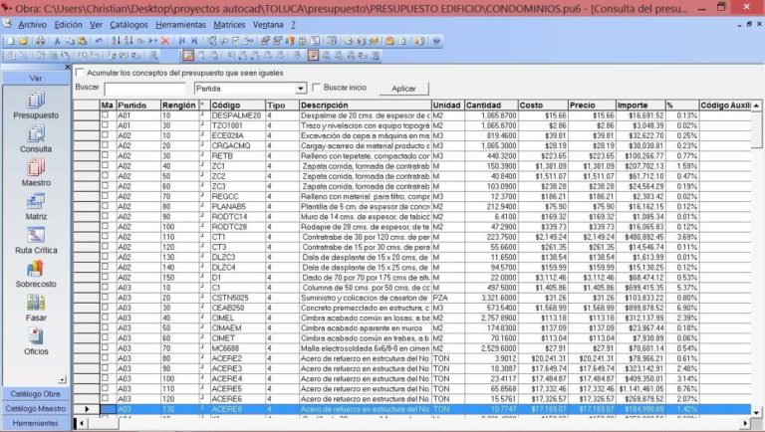Switch to Herramientas sidebar section

[x=35, y=423]
